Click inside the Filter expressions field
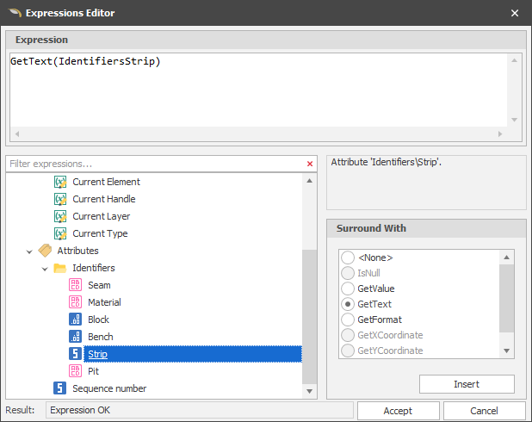Viewport: 532px width, 422px height. [x=155, y=164]
